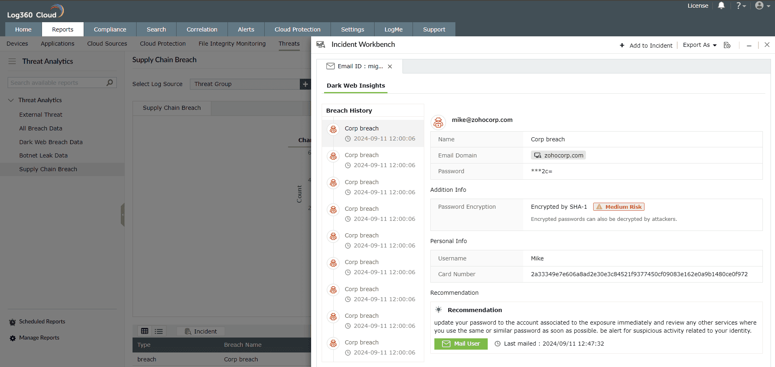The image size is (775, 367).
Task: Select Dark Web Breach Data report
Action: [x=51, y=142]
